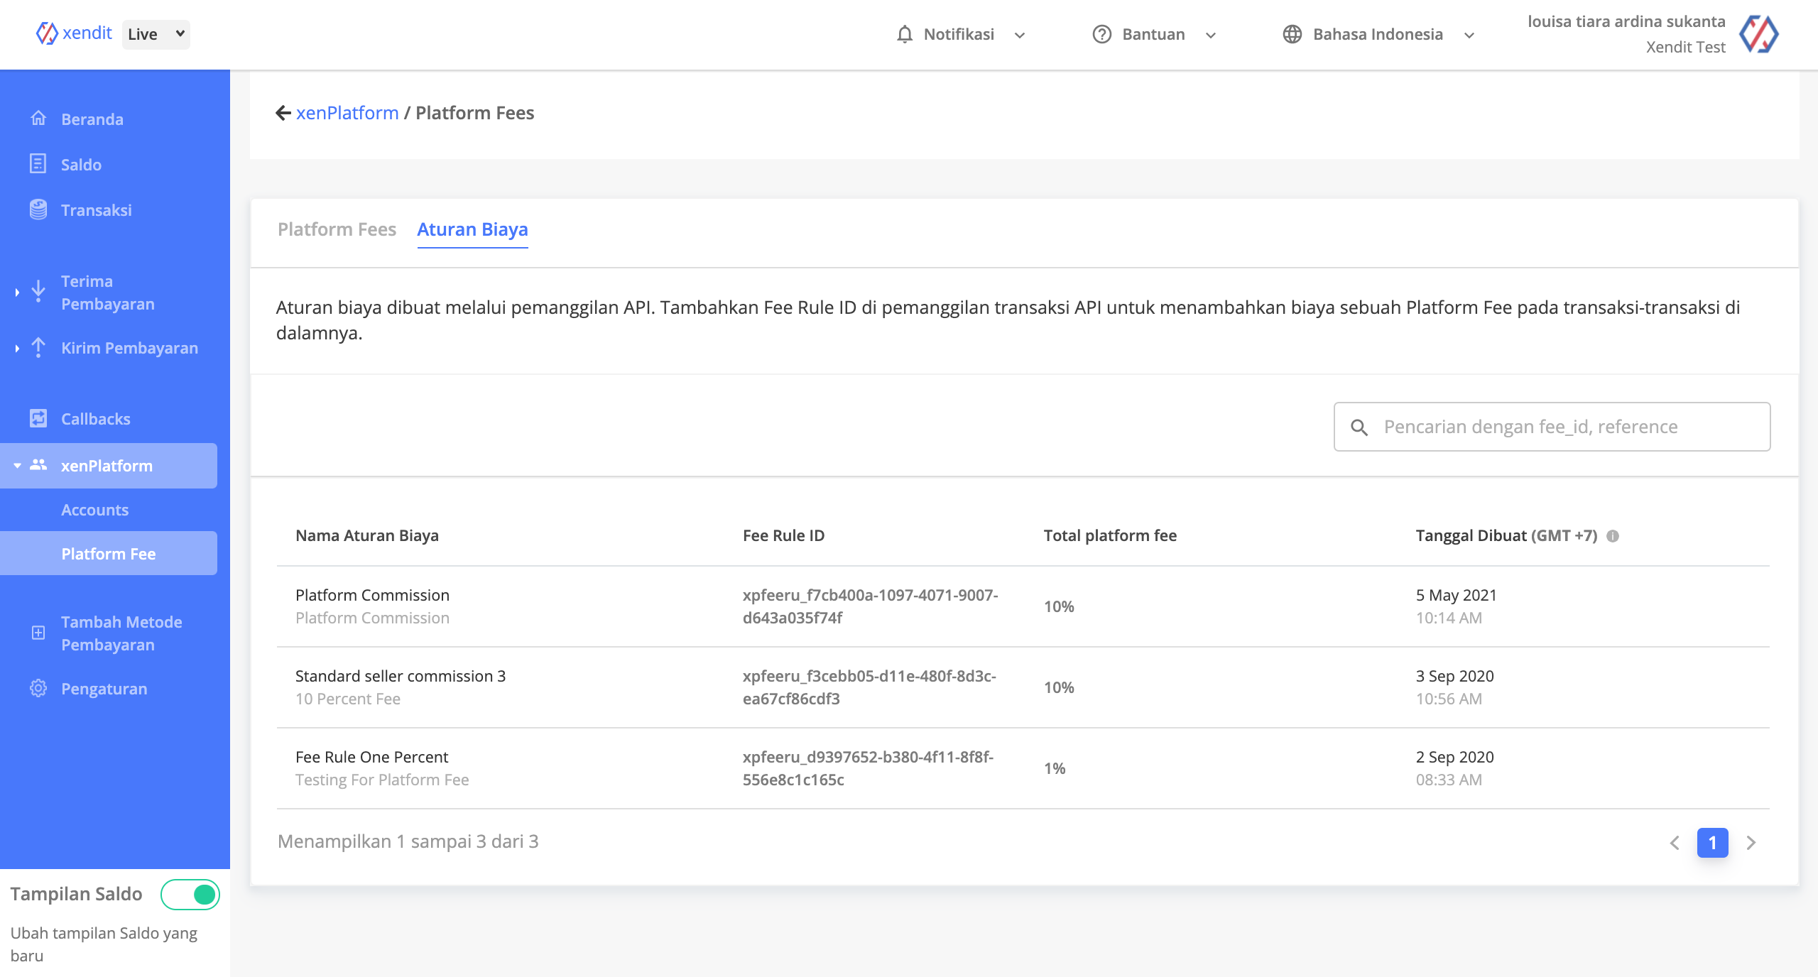Click the Notifikasi bell icon
Screen dimensions: 1818x977
coord(904,34)
